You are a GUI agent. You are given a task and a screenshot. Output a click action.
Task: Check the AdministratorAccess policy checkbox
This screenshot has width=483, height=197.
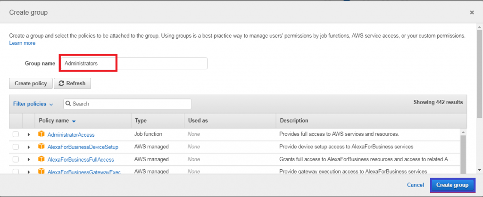pos(16,134)
